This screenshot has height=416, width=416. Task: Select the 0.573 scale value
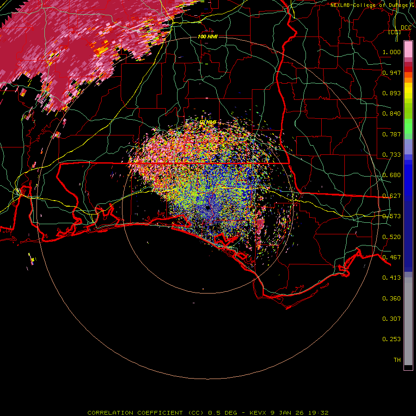pyautogui.click(x=392, y=216)
